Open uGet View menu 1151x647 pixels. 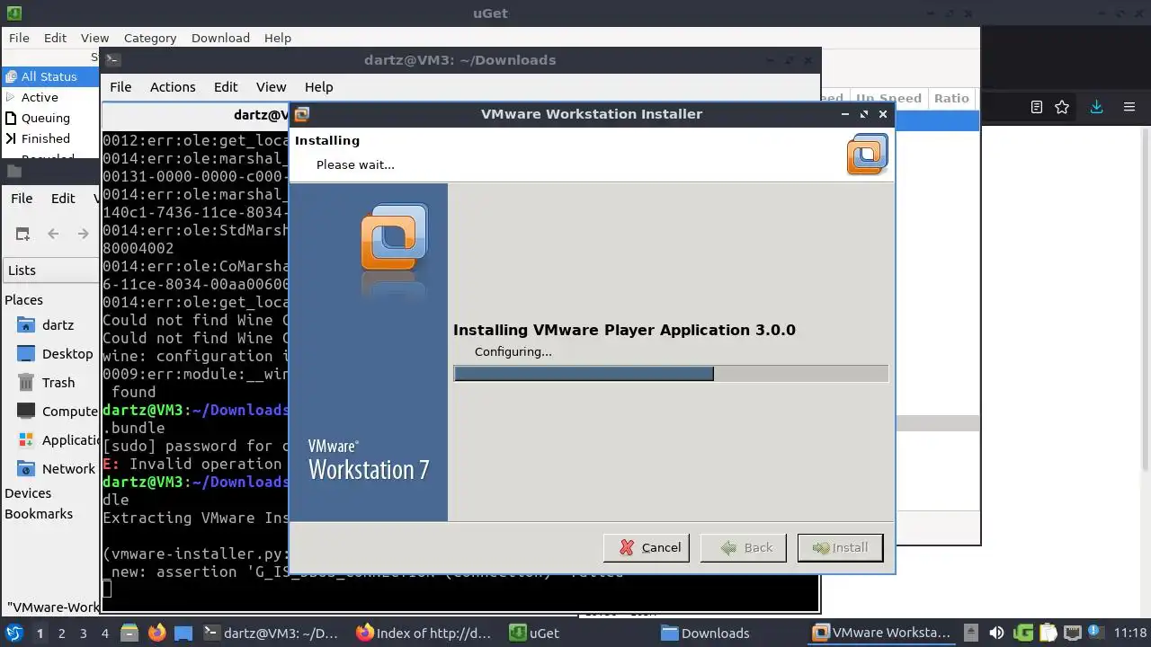point(94,38)
